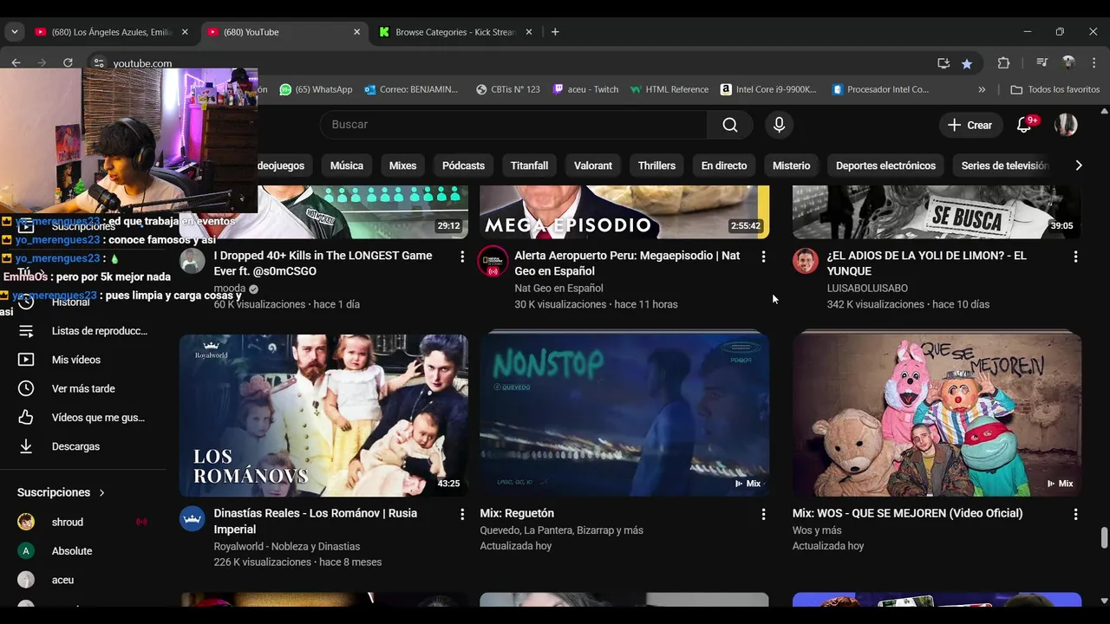Open notifications bell
The image size is (1110, 624).
coord(1024,125)
